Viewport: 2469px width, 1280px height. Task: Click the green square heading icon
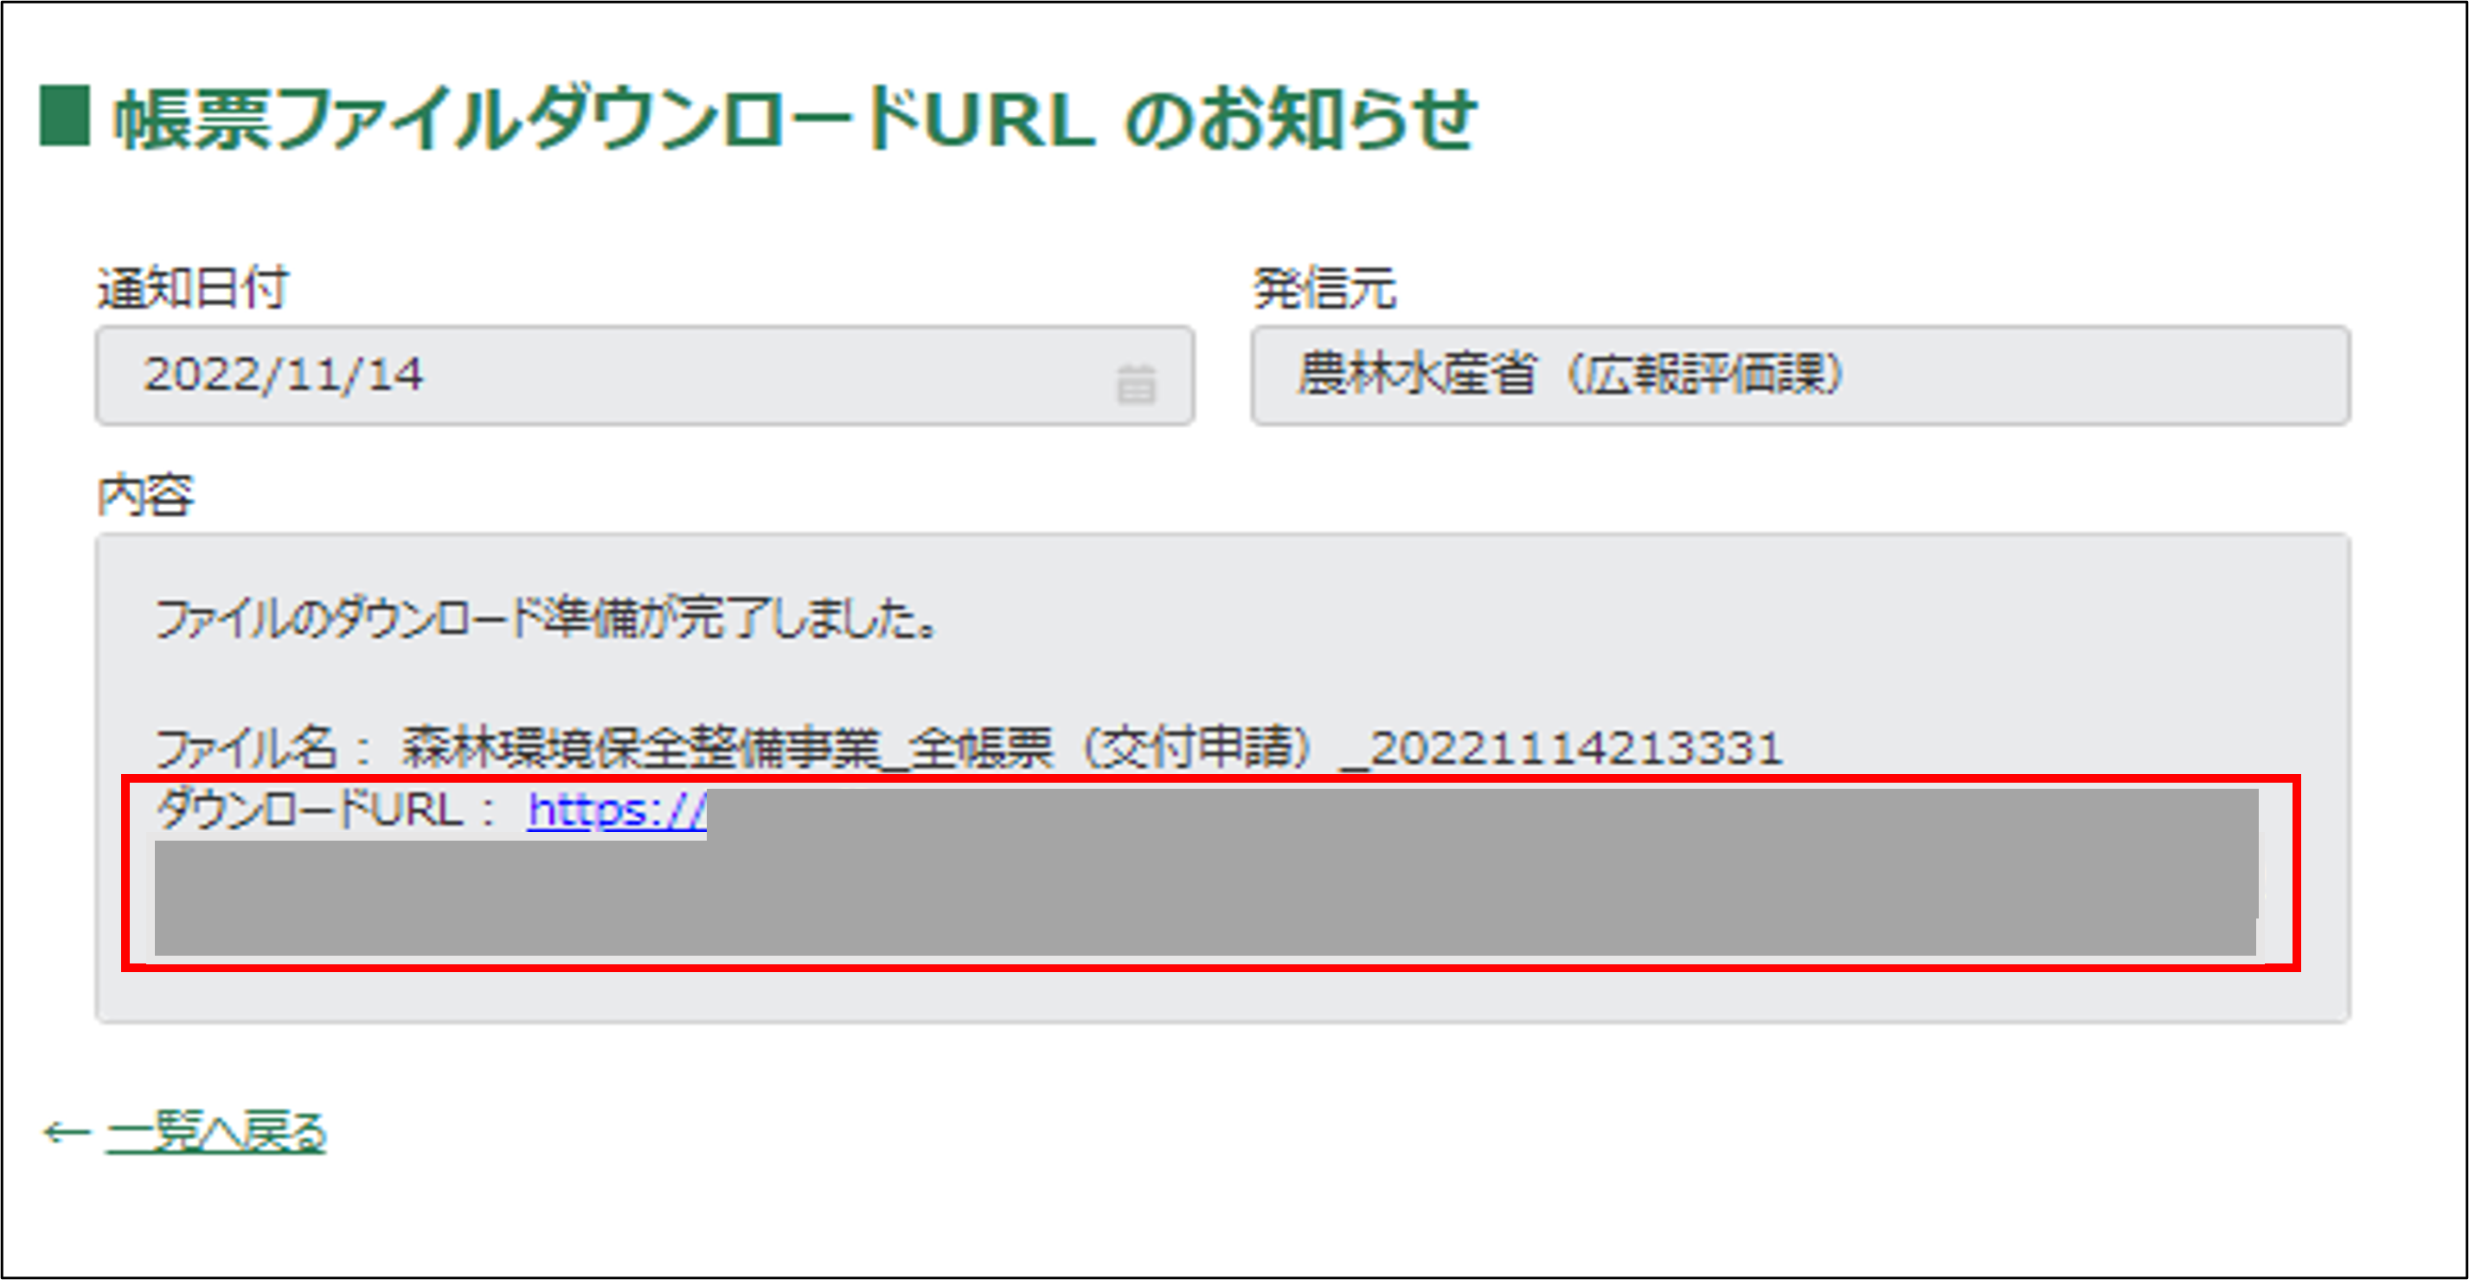point(65,116)
